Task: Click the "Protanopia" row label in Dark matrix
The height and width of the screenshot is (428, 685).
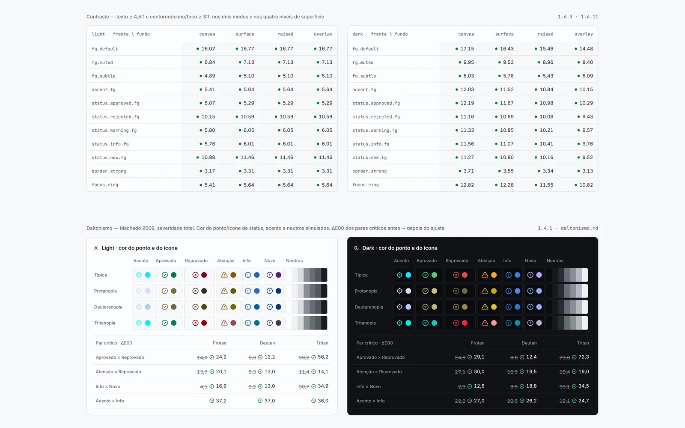Action: click(366, 291)
